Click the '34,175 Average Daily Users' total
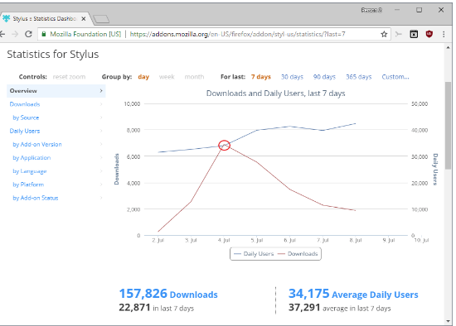This screenshot has width=456, height=326. pyautogui.click(x=353, y=294)
